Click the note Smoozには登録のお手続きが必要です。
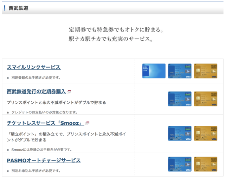Viewport: 225px width, 179px height. tap(41, 150)
